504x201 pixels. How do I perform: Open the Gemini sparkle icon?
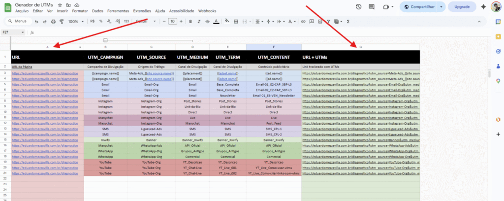pyautogui.click(x=483, y=6)
